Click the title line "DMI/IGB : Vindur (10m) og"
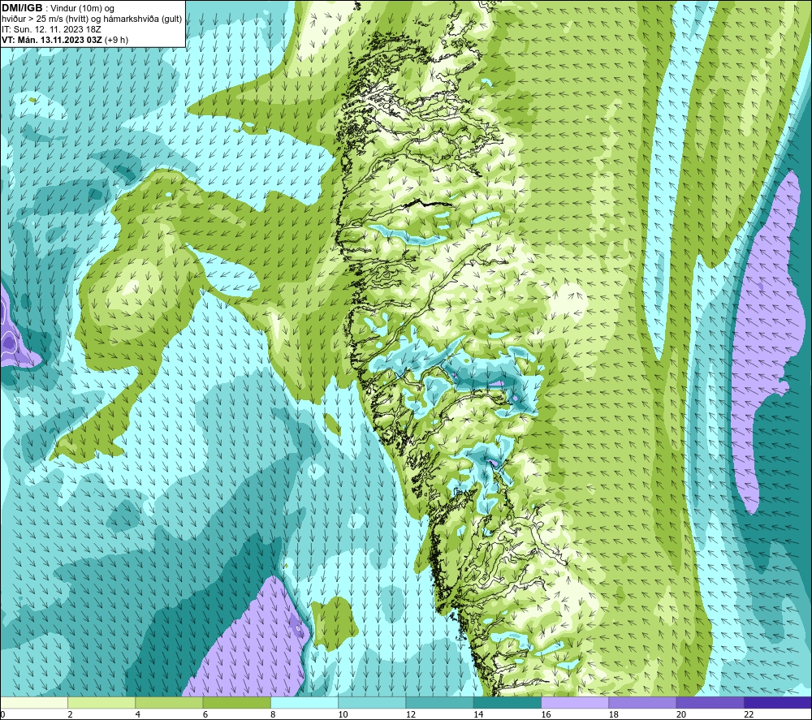 click(x=58, y=8)
